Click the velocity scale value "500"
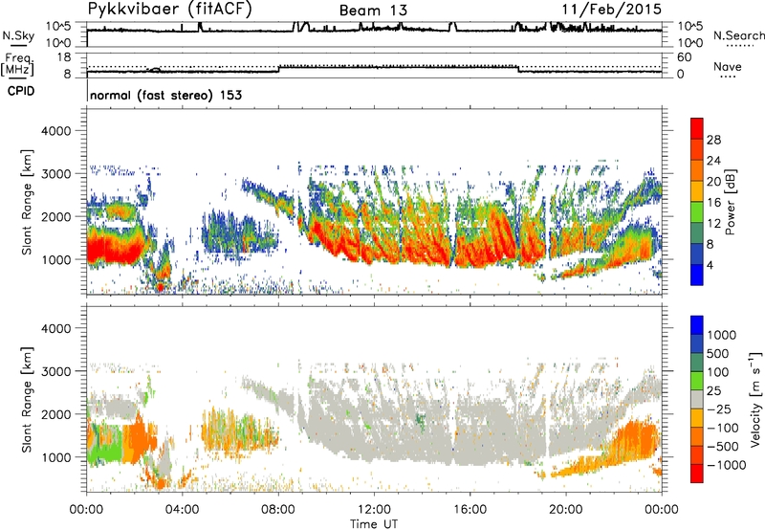Image resolution: width=765 pixels, height=530 pixels. [x=720, y=354]
